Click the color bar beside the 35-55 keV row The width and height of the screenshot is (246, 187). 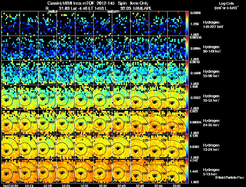click(x=187, y=97)
